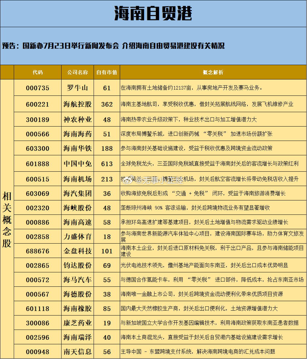Select stock code 600515

tap(38, 179)
